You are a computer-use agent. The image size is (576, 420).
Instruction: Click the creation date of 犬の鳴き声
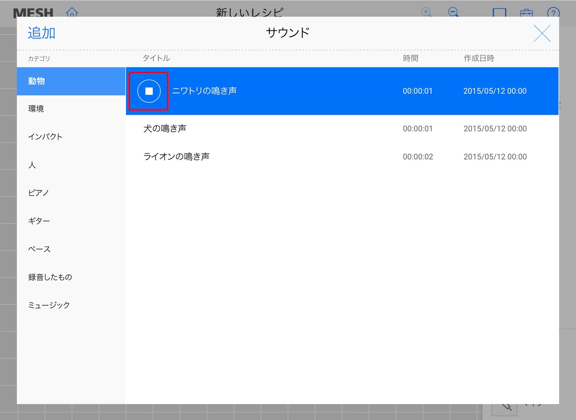[495, 129]
